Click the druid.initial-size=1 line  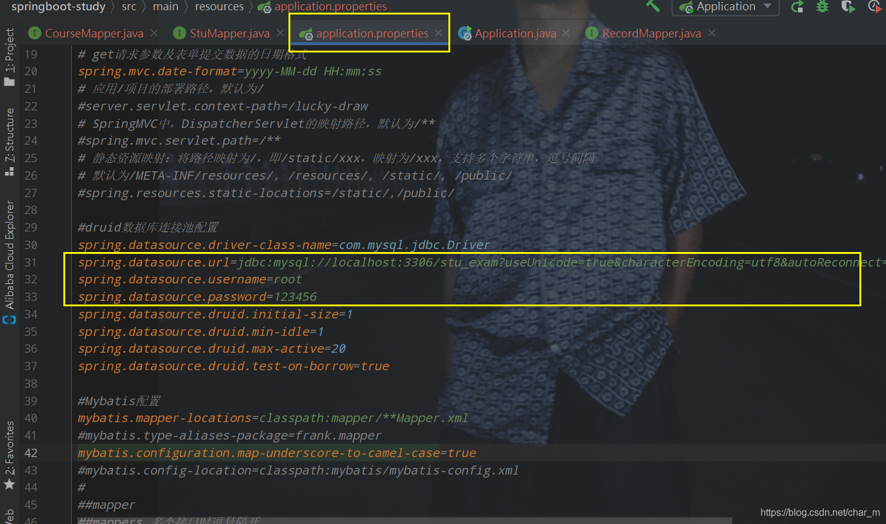(x=215, y=314)
